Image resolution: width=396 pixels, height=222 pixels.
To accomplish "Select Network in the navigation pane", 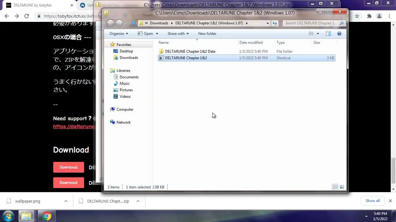I will point(123,122).
